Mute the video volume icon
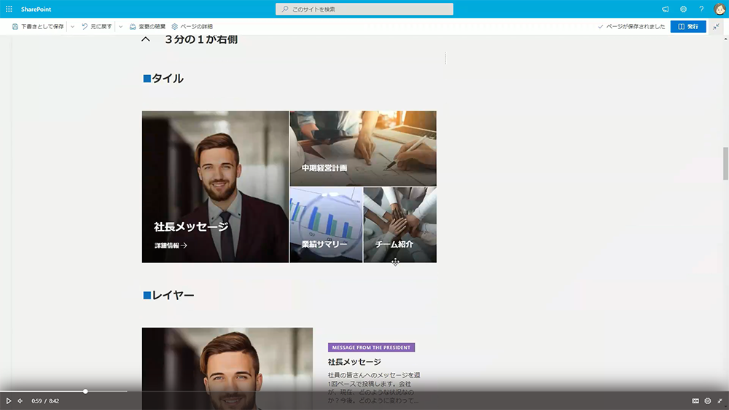The width and height of the screenshot is (729, 410). [20, 401]
